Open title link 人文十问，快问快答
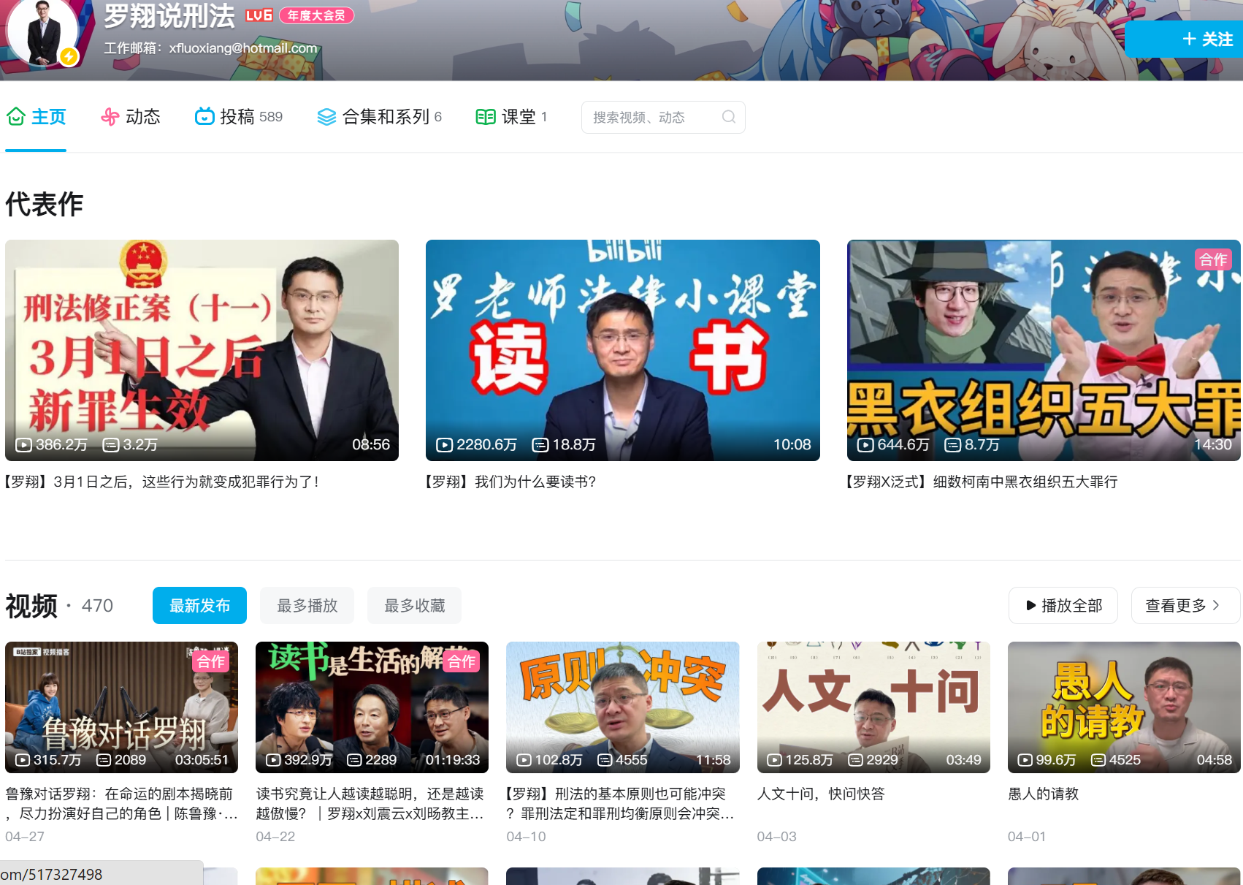 pos(821,794)
